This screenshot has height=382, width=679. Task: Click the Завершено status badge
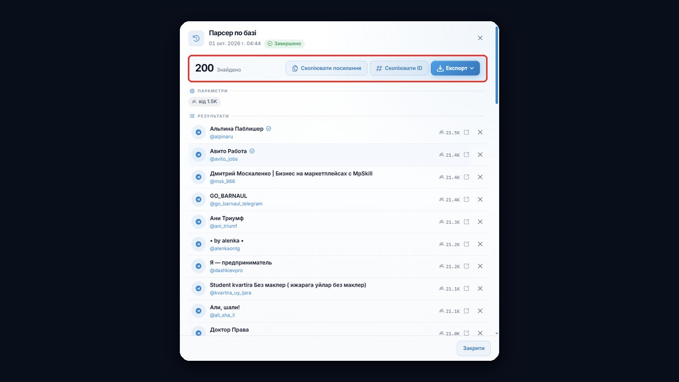(x=285, y=44)
